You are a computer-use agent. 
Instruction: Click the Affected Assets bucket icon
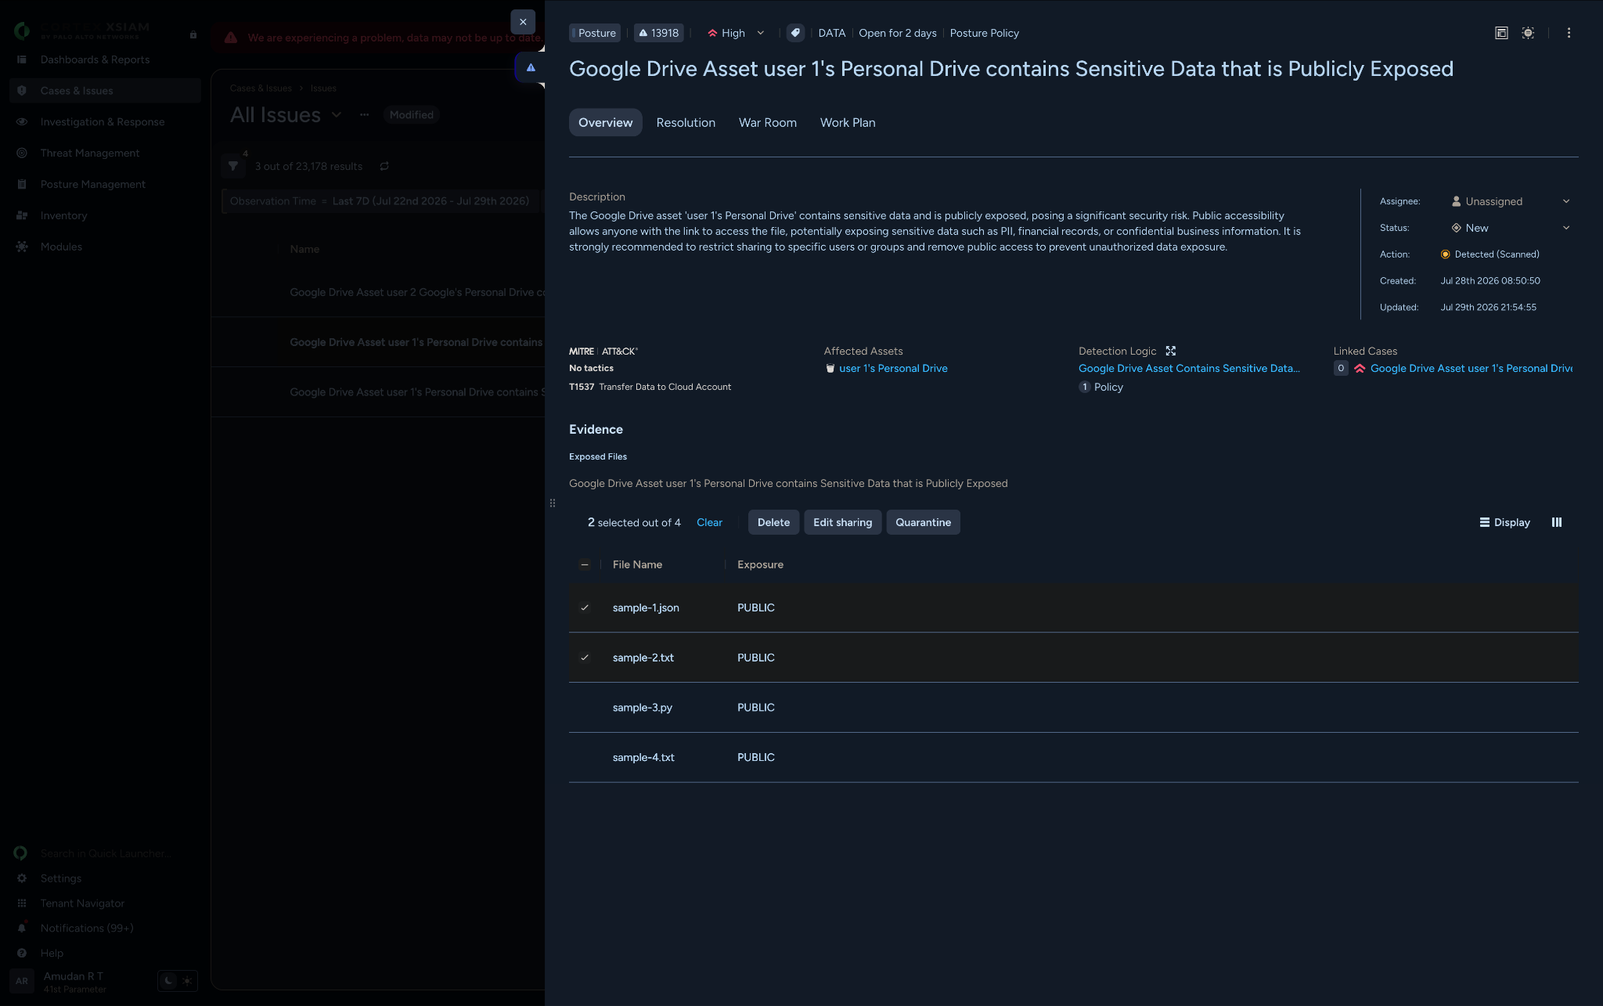tap(830, 368)
